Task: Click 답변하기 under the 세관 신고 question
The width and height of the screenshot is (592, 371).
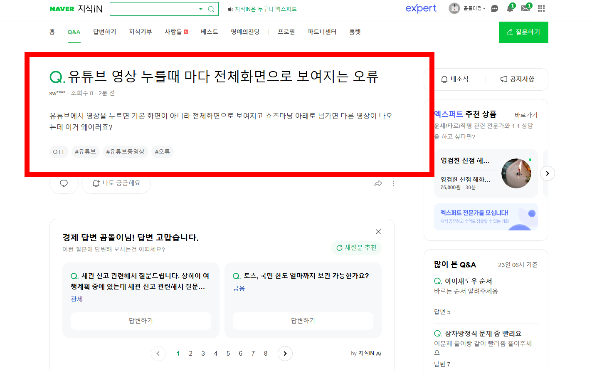Action: [x=141, y=321]
